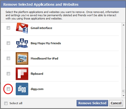Click the blue digg logo icon
The image size is (126, 109).
coord(22,89)
